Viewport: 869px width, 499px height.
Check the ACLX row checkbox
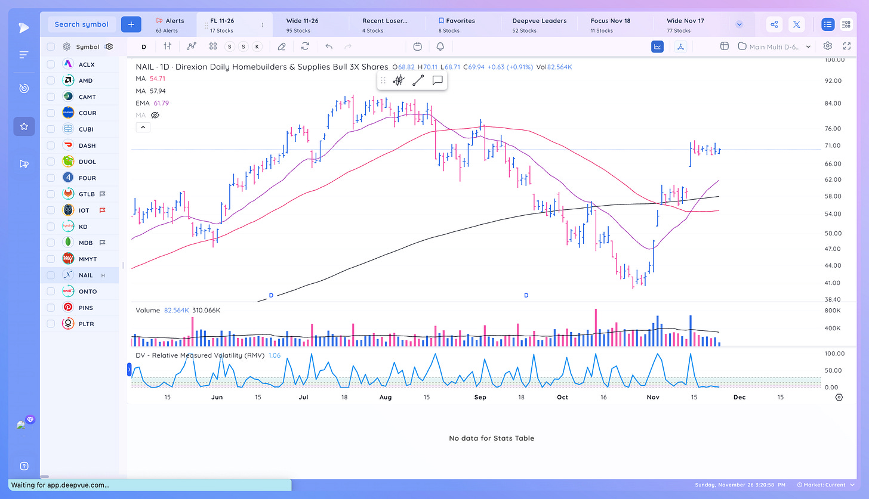pos(51,64)
